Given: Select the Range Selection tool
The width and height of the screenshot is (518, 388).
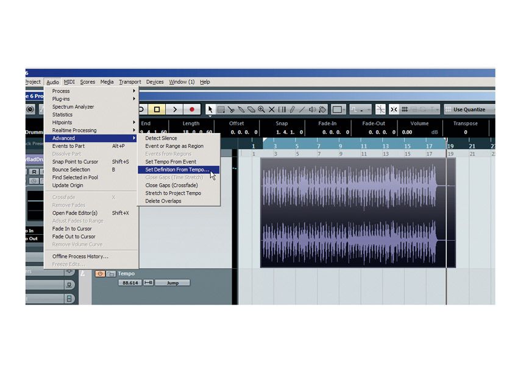Looking at the screenshot, I should click(222, 109).
